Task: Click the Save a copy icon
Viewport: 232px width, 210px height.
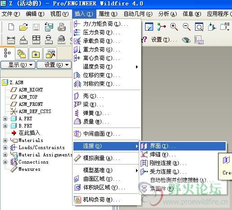Action: click(49, 27)
